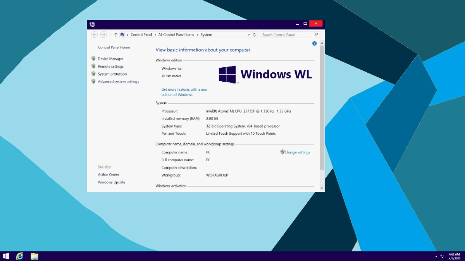Viewport: 465px width, 261px height.
Task: Click the up arrow to go to parent folder
Action: [115, 34]
